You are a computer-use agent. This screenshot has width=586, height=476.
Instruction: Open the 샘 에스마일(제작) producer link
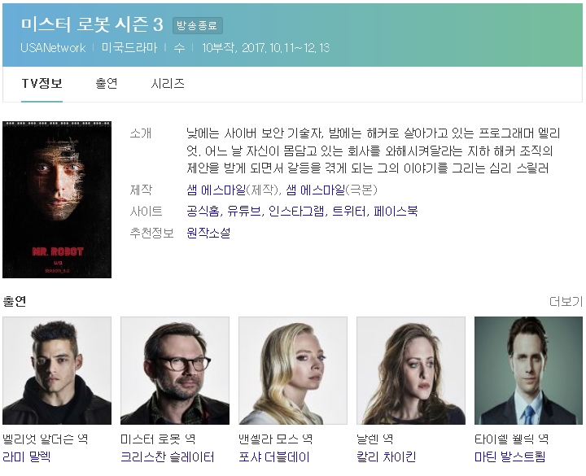[x=216, y=190]
